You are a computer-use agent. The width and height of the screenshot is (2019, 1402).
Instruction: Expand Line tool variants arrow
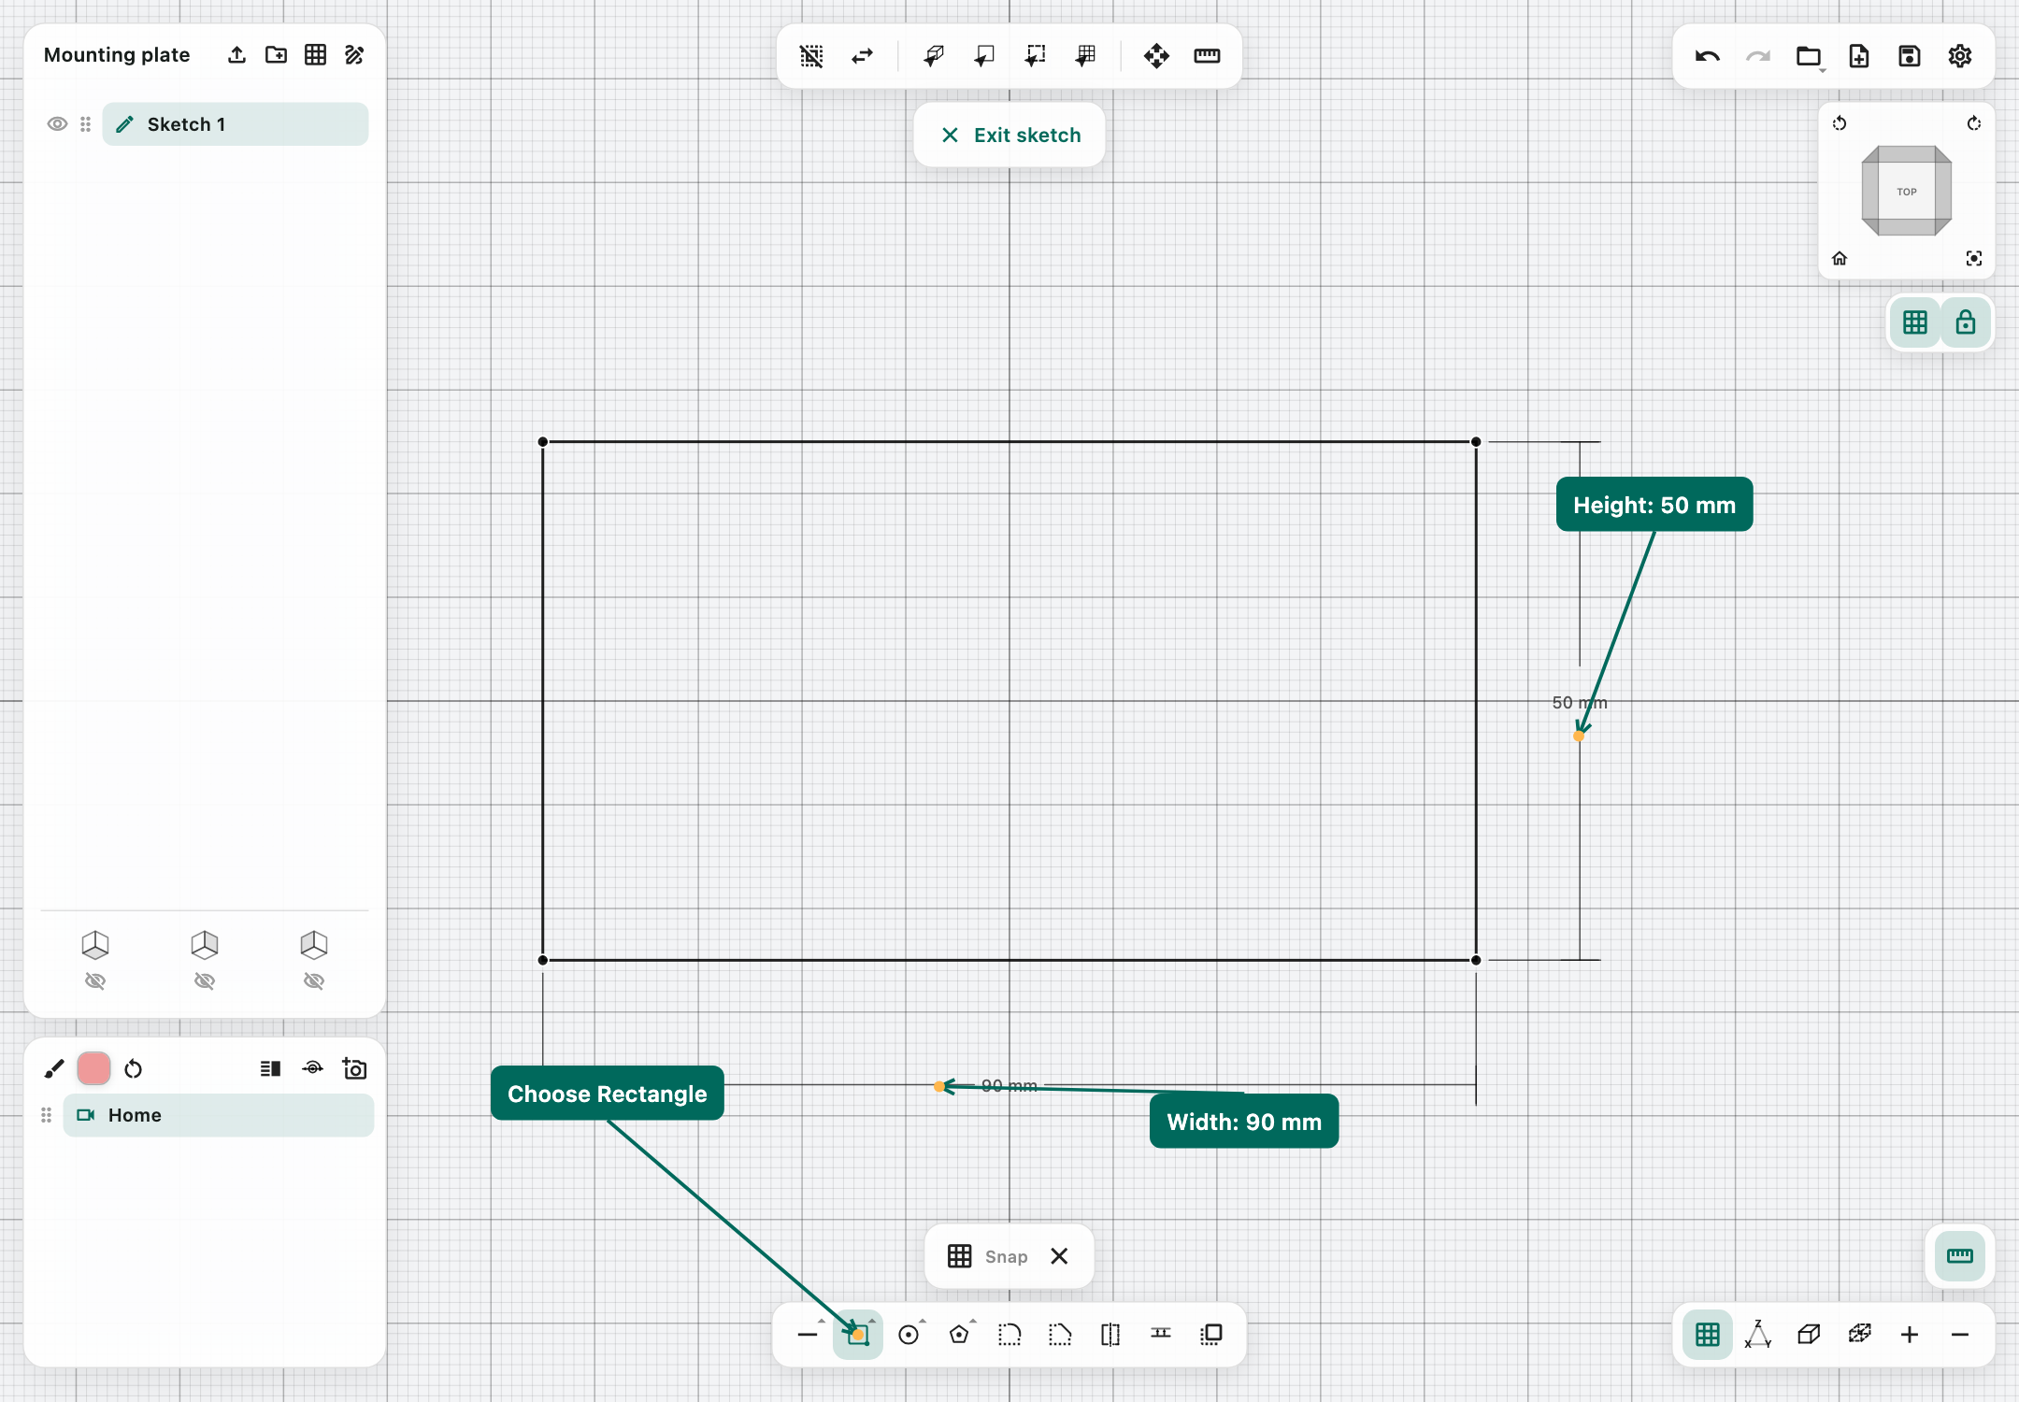(x=822, y=1321)
